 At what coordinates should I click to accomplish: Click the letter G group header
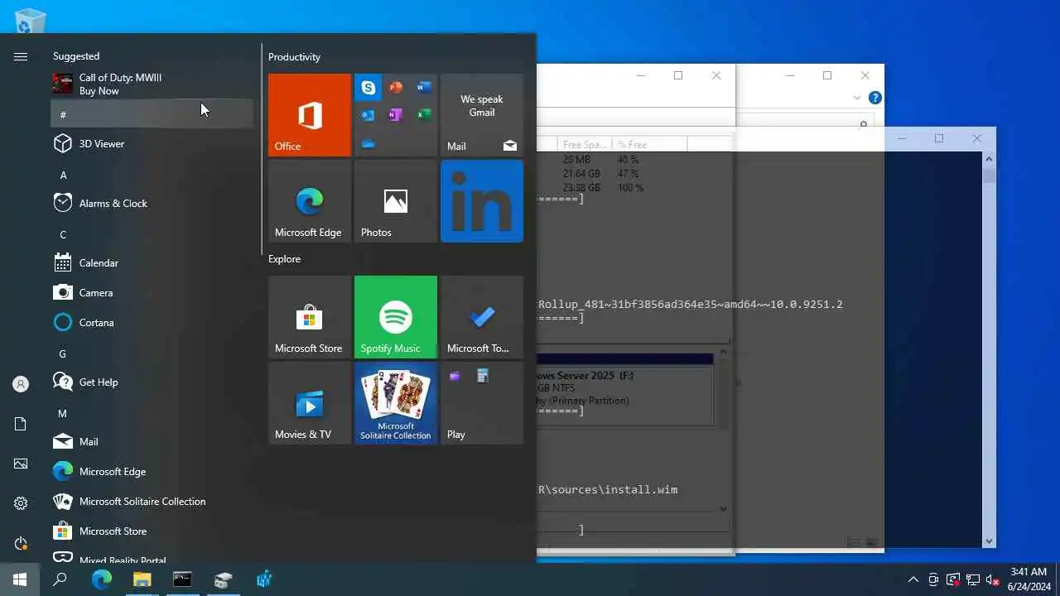[152, 353]
